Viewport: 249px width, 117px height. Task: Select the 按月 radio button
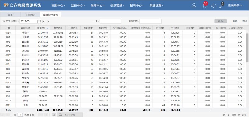[4, 21]
